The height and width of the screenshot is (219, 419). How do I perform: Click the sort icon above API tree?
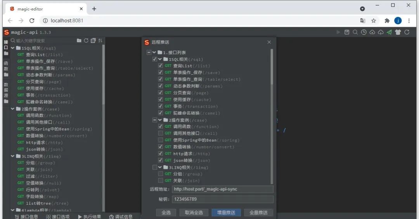point(100,41)
